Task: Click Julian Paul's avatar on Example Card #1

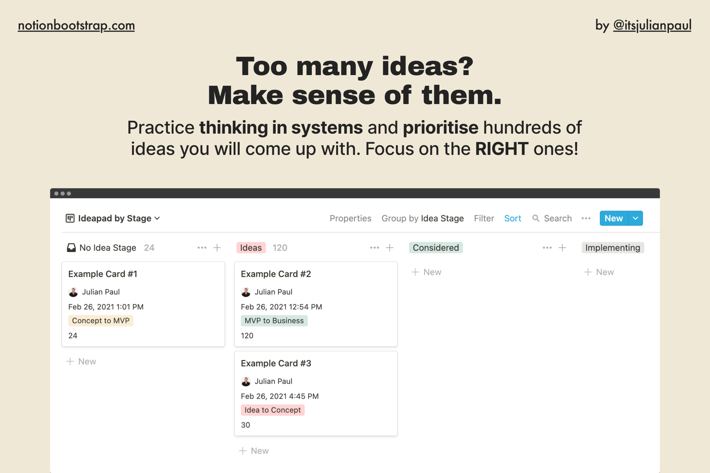Action: pyautogui.click(x=73, y=292)
